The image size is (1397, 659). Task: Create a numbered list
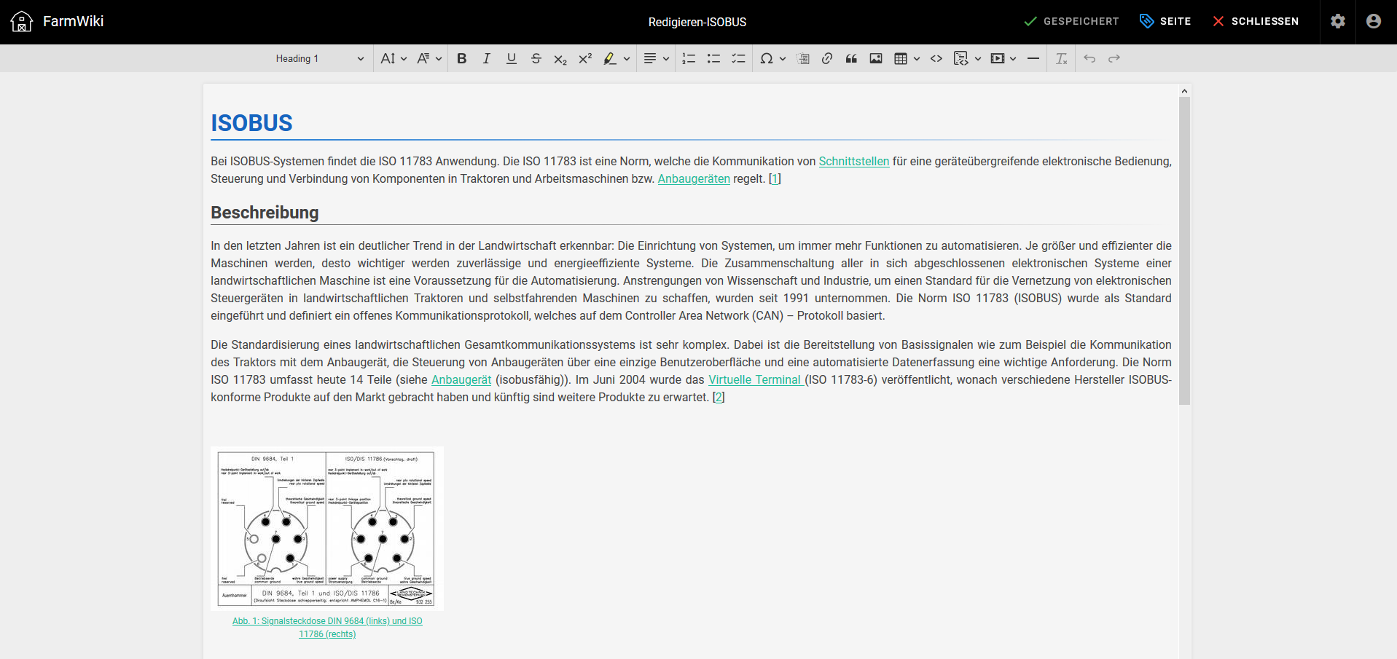pos(689,59)
